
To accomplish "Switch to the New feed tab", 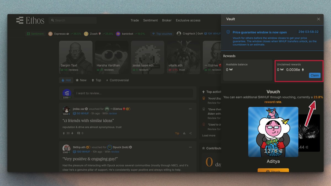I will [81, 80].
